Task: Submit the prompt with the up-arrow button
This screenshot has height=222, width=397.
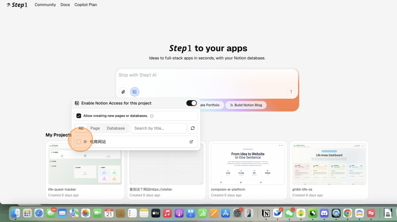Action: (x=291, y=92)
